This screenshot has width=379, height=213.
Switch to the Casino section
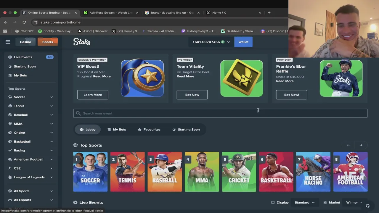25,42
